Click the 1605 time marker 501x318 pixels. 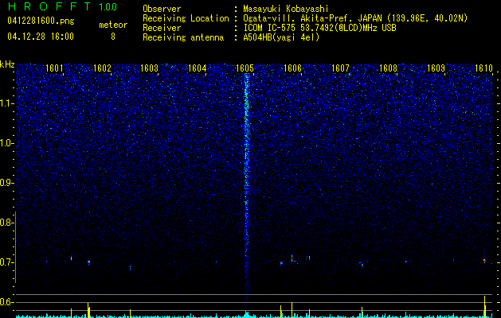pyautogui.click(x=245, y=68)
